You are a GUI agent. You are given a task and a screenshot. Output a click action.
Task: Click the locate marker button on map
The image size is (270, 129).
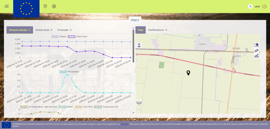(x=139, y=45)
